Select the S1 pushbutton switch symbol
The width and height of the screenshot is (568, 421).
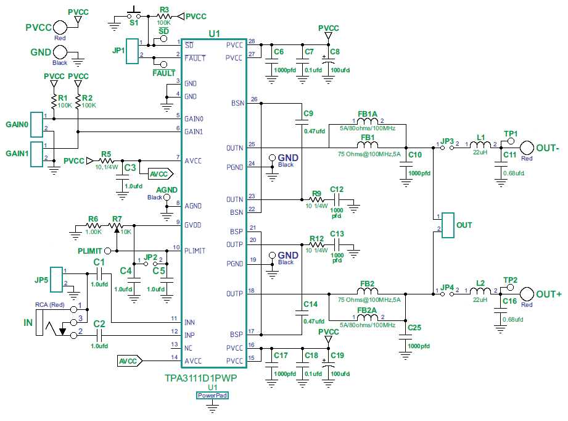[x=134, y=14]
